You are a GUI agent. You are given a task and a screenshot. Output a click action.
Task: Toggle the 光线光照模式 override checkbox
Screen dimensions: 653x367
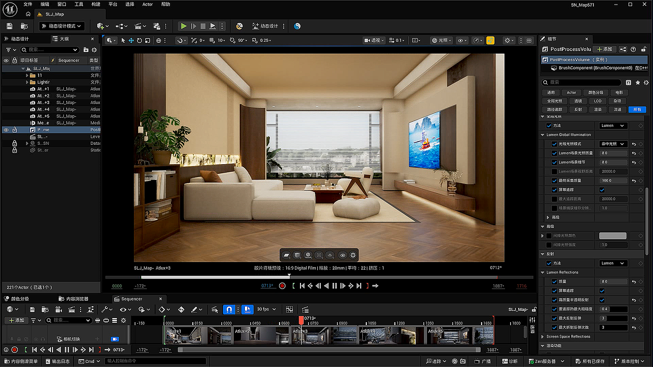pyautogui.click(x=555, y=144)
